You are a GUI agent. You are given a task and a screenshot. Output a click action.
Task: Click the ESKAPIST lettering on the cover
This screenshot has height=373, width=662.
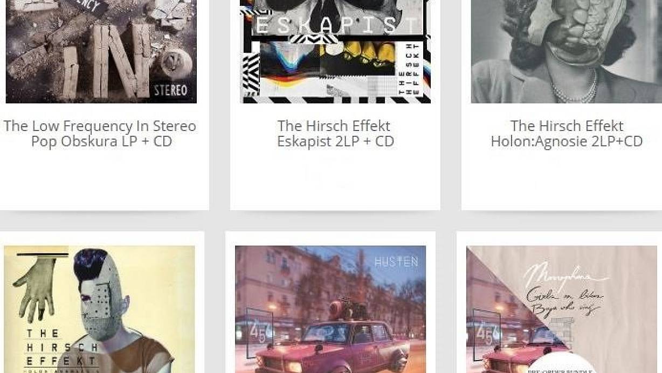point(338,25)
